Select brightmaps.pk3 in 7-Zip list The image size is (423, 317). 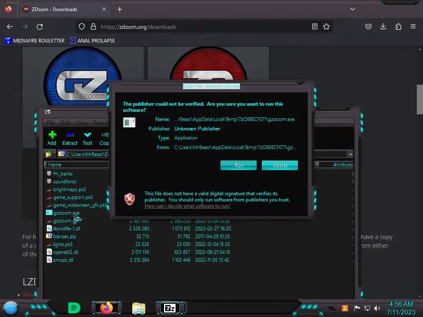click(x=69, y=189)
